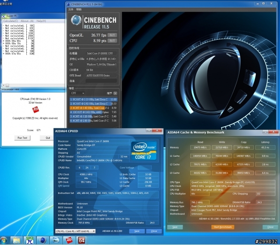Open the folders taskbar icon after Cinebench
The height and width of the screenshot is (245, 280).
click(56, 240)
